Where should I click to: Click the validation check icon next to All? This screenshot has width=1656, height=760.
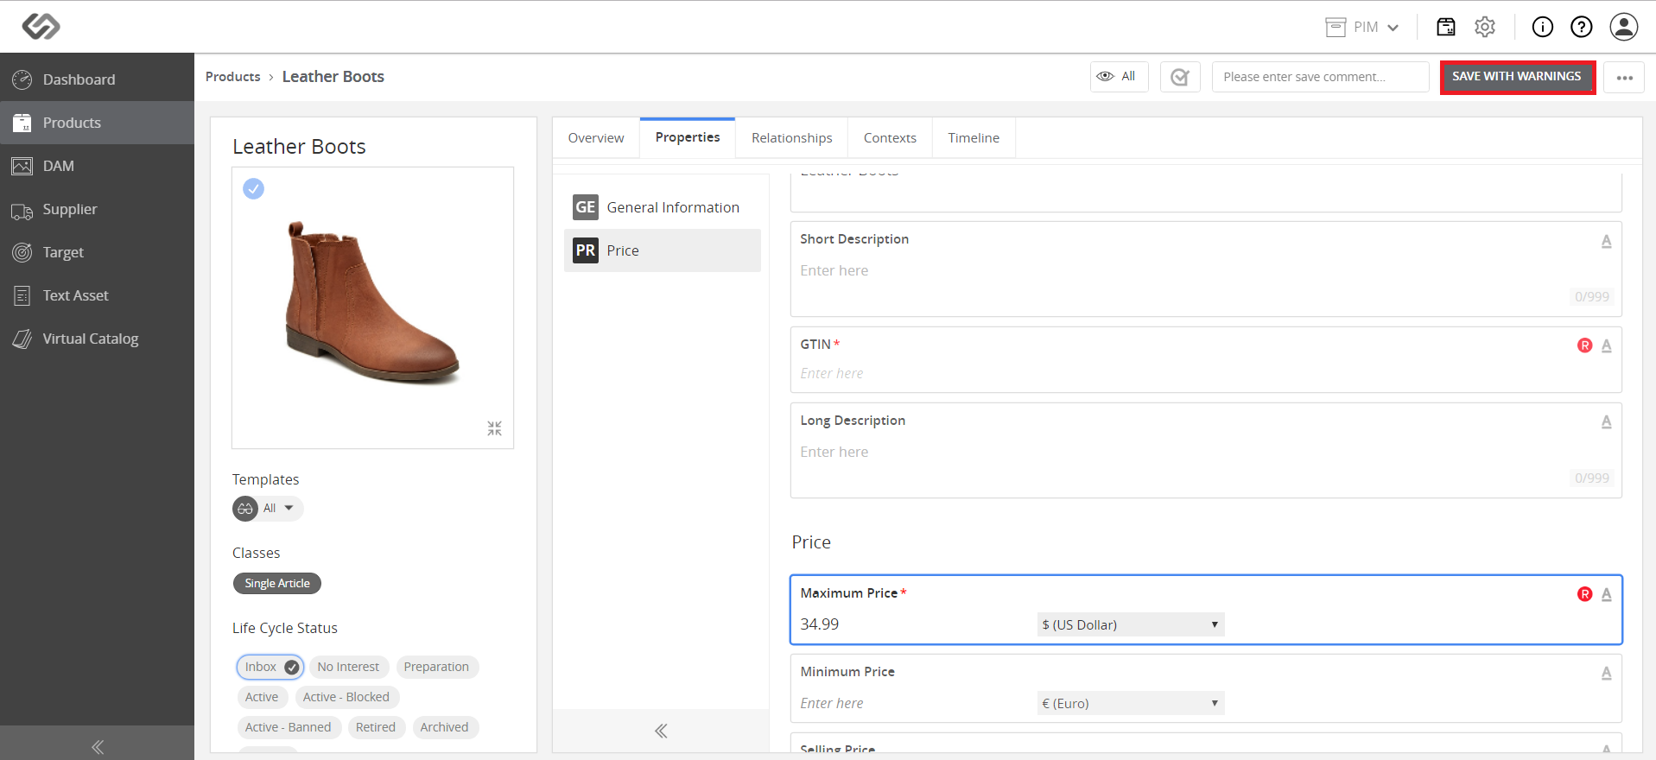click(x=1180, y=77)
